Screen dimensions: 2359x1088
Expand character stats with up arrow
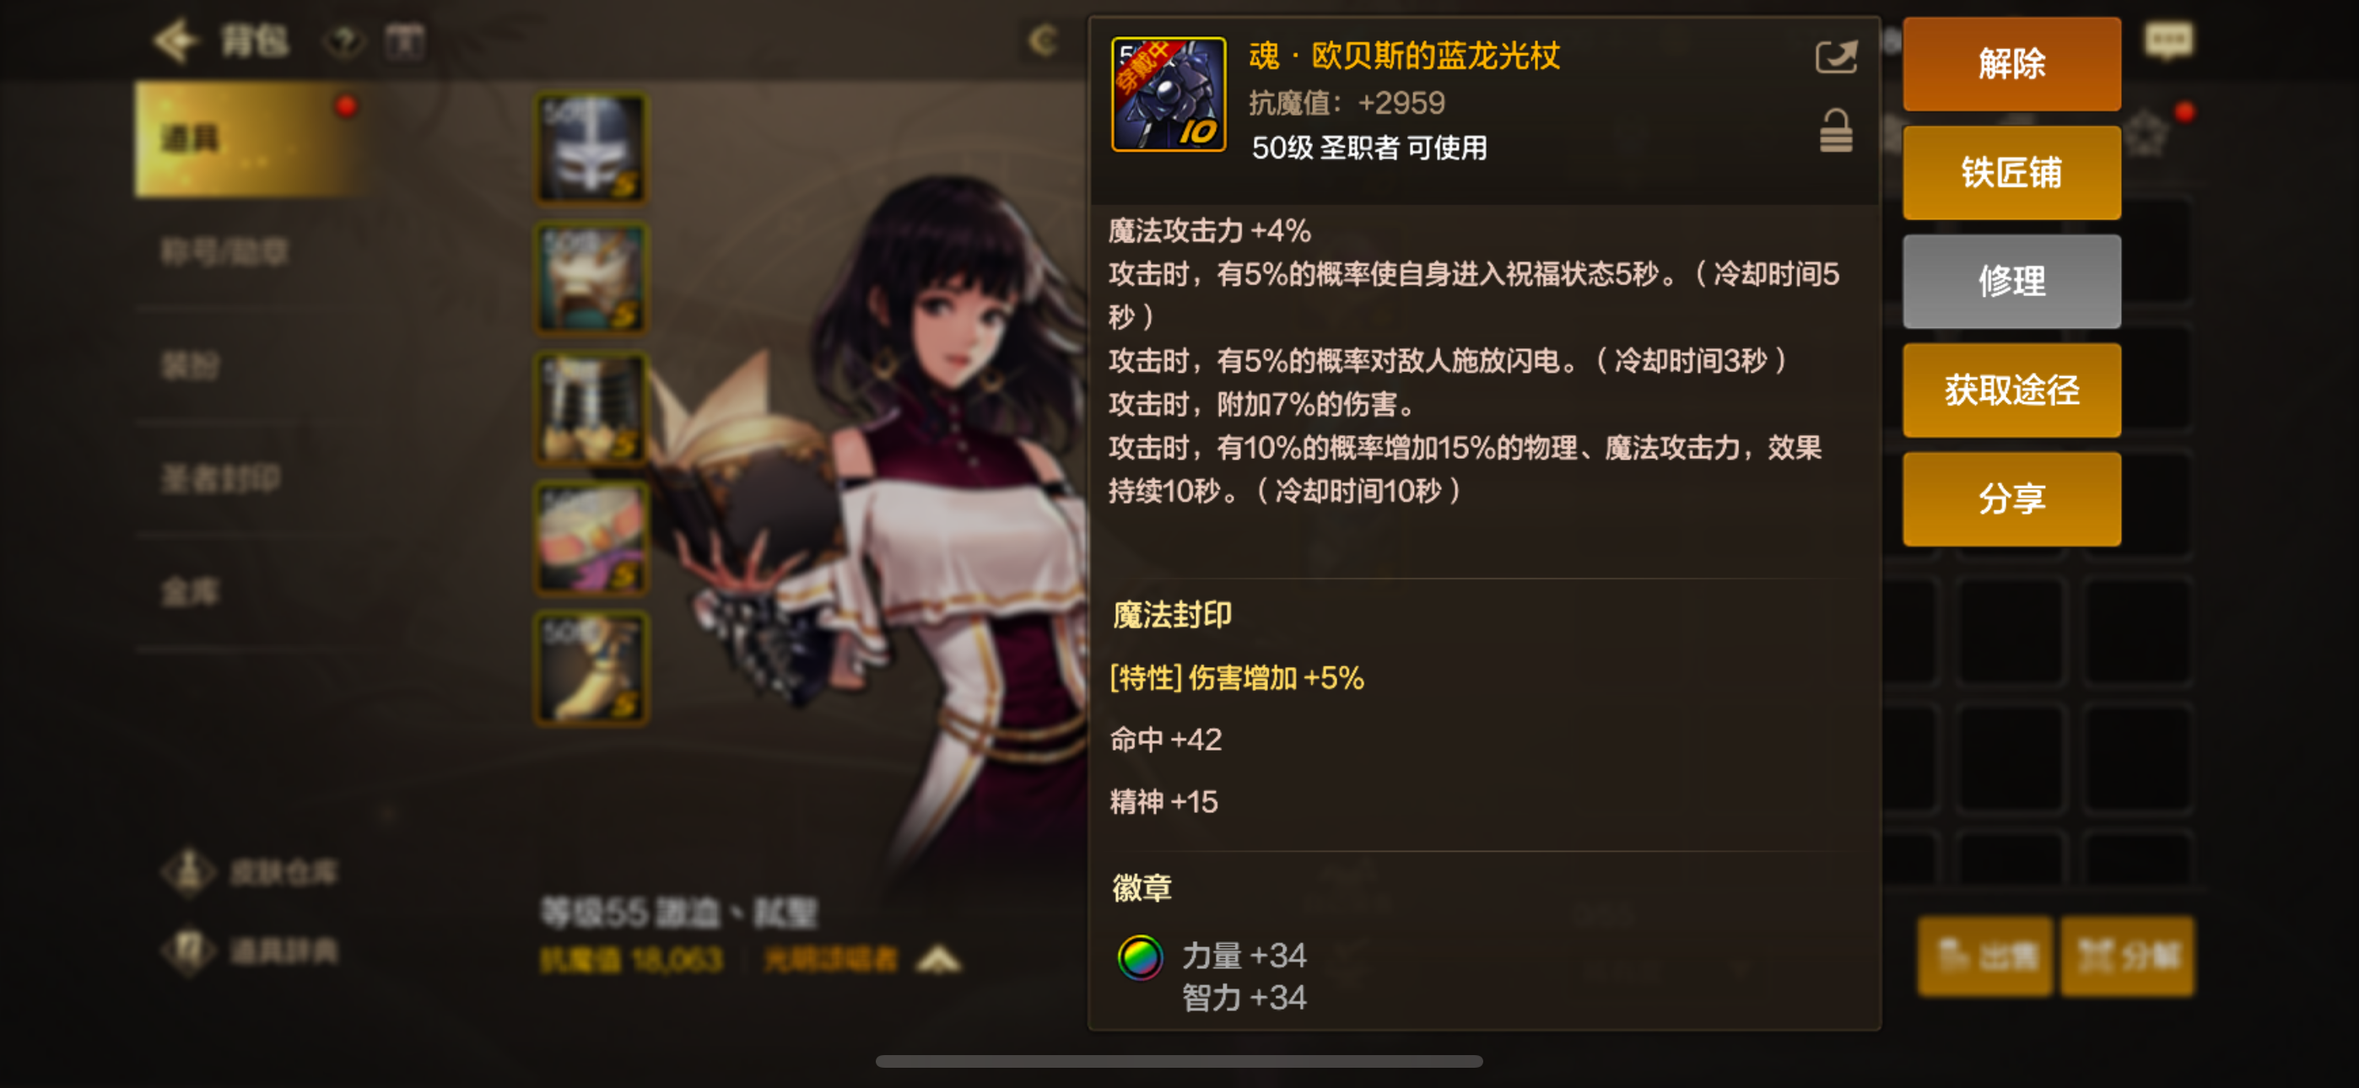point(939,960)
